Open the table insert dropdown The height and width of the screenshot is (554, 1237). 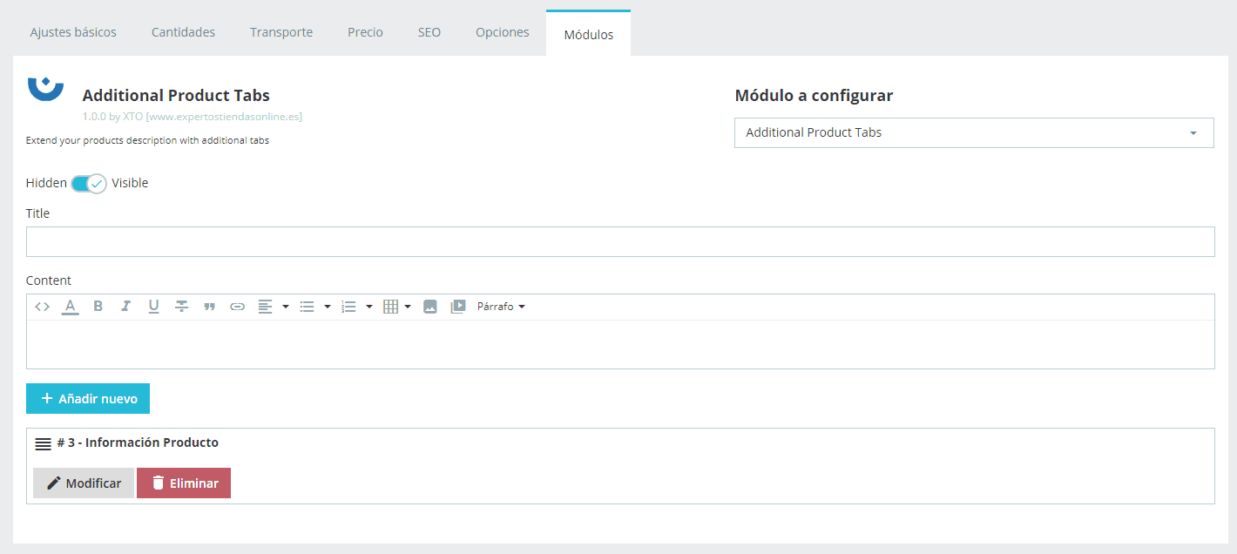pos(396,307)
